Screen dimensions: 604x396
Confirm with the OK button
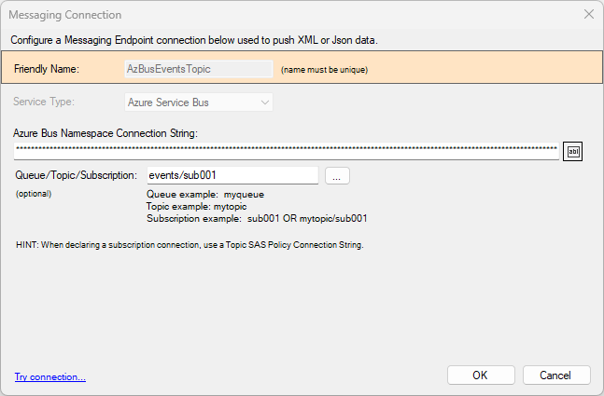(x=481, y=375)
